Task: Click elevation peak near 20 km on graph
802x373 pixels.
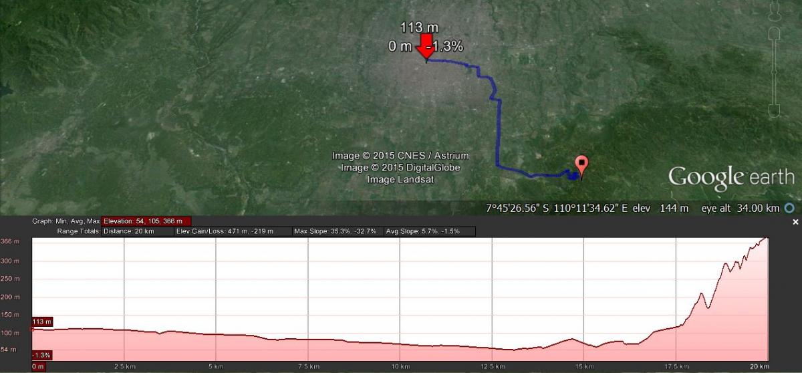Action: pos(766,239)
